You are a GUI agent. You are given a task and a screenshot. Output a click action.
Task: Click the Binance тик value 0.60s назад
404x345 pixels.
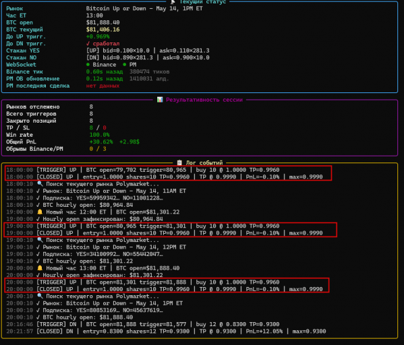pyautogui.click(x=105, y=71)
